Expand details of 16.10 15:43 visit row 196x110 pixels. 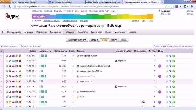point(2,92)
